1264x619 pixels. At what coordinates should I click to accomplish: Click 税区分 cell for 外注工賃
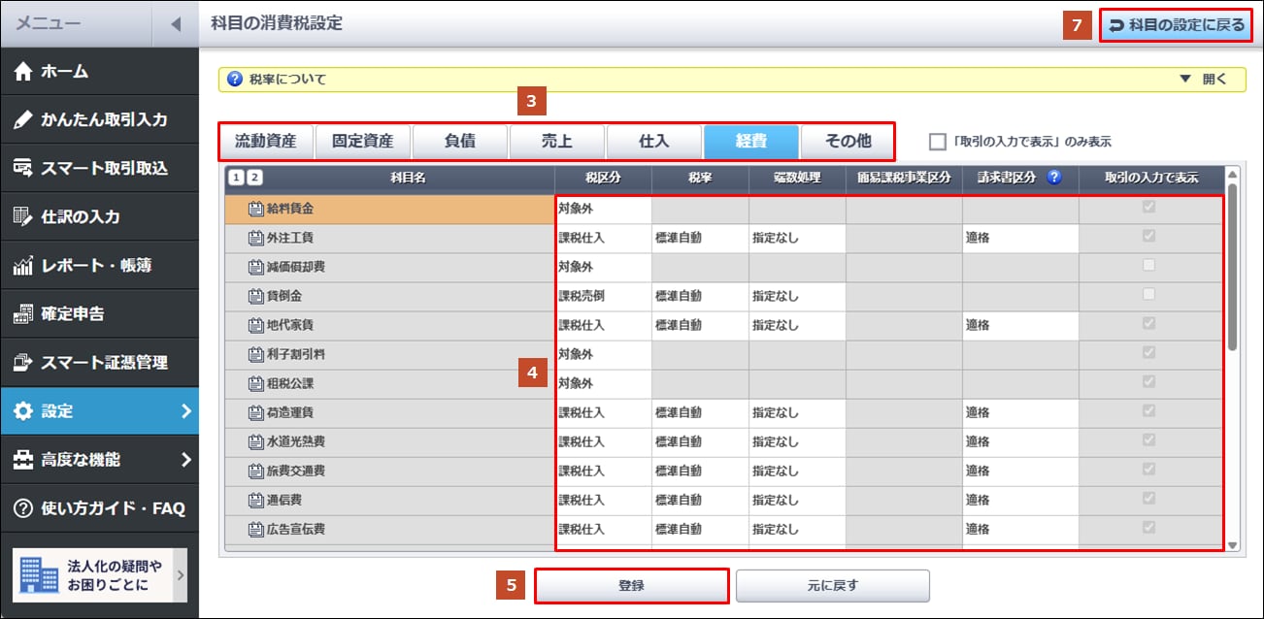click(x=602, y=238)
